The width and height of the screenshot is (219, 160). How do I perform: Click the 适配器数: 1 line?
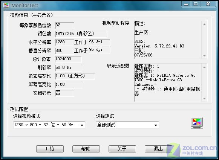click(x=147, y=66)
